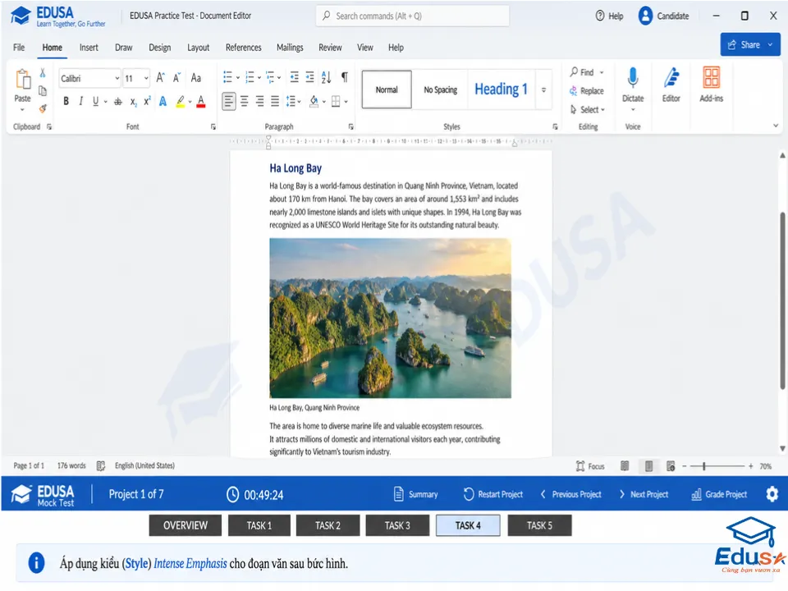Expand the Share button dropdown arrow
The image size is (788, 591).
coord(770,44)
